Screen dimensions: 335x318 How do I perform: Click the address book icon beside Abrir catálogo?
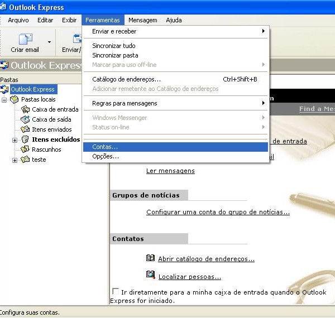[x=150, y=258]
